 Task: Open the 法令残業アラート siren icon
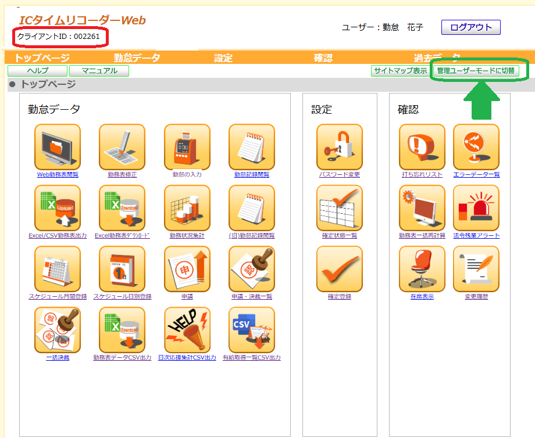point(476,208)
